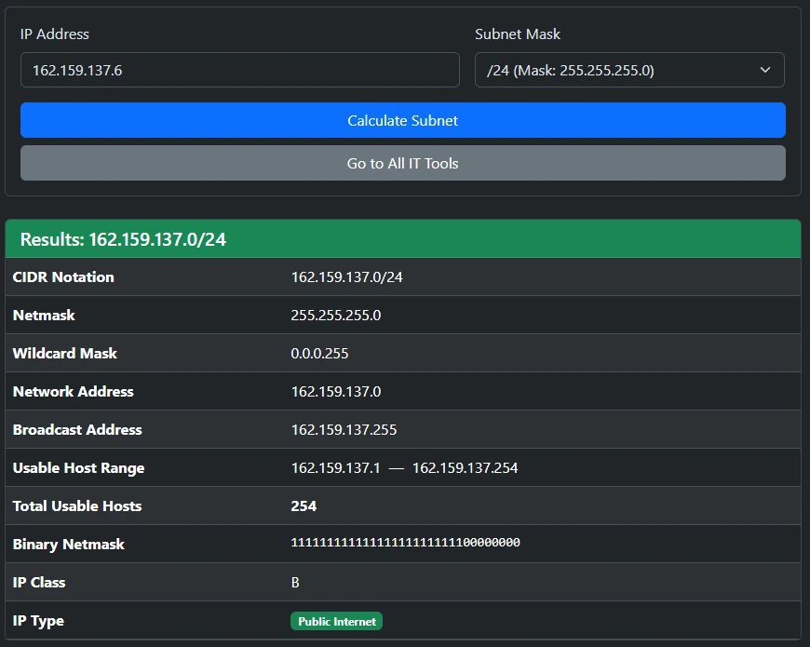
Task: Select the IP Class B value
Action: point(294,582)
